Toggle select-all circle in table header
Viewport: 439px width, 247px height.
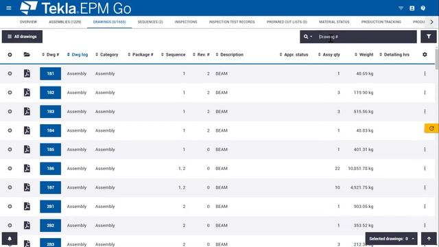[x=10, y=55]
